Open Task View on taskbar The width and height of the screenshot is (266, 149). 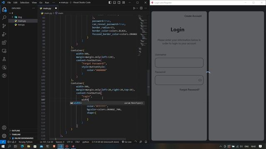(x=15, y=146)
